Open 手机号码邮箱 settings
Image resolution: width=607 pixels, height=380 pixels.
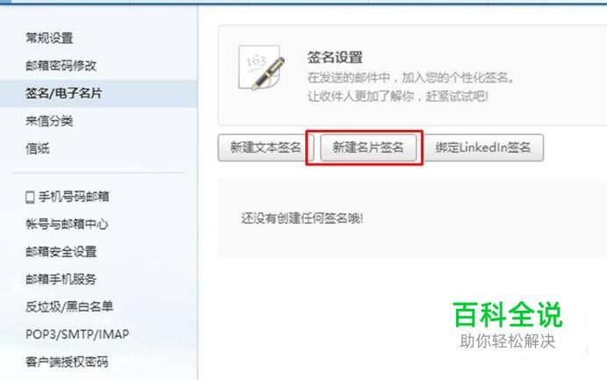(x=74, y=197)
